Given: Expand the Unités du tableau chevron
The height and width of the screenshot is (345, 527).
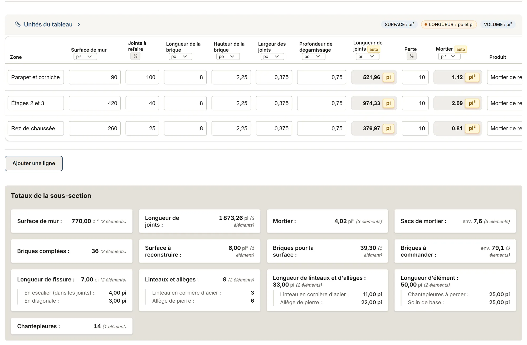Looking at the screenshot, I should [79, 24].
